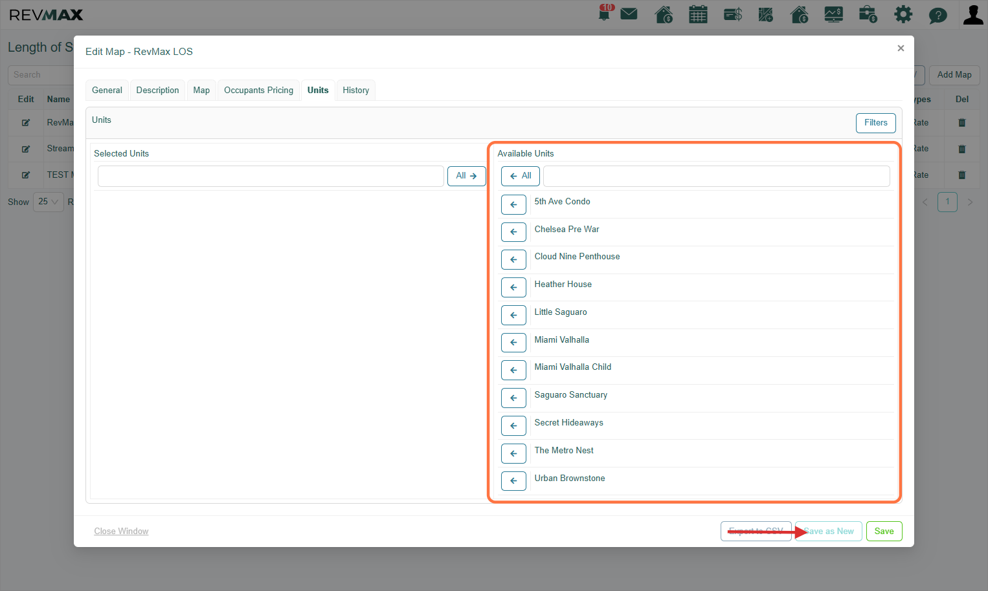Add 5th Ave Condo with its arrow
Viewport: 988px width, 591px height.
click(x=513, y=204)
